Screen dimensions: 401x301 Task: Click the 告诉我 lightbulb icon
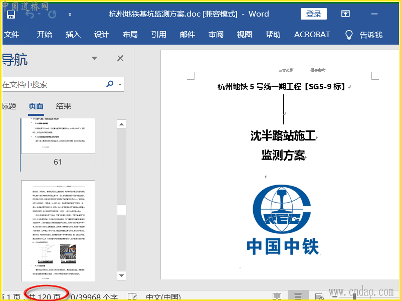(x=349, y=35)
